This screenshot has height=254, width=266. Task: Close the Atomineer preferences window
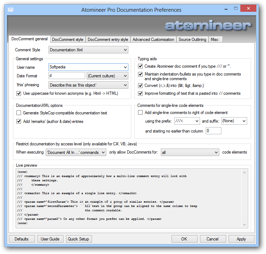pyautogui.click(x=249, y=8)
